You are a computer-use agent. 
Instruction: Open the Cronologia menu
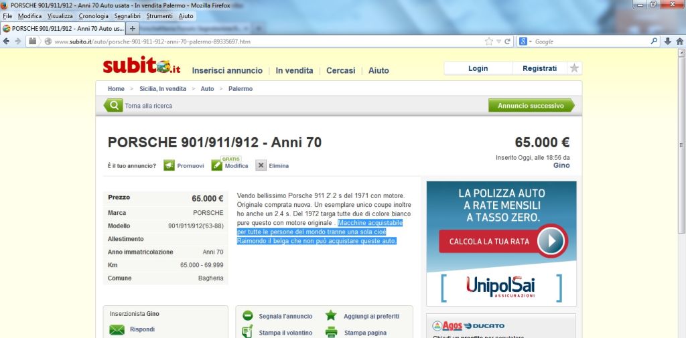coord(94,16)
